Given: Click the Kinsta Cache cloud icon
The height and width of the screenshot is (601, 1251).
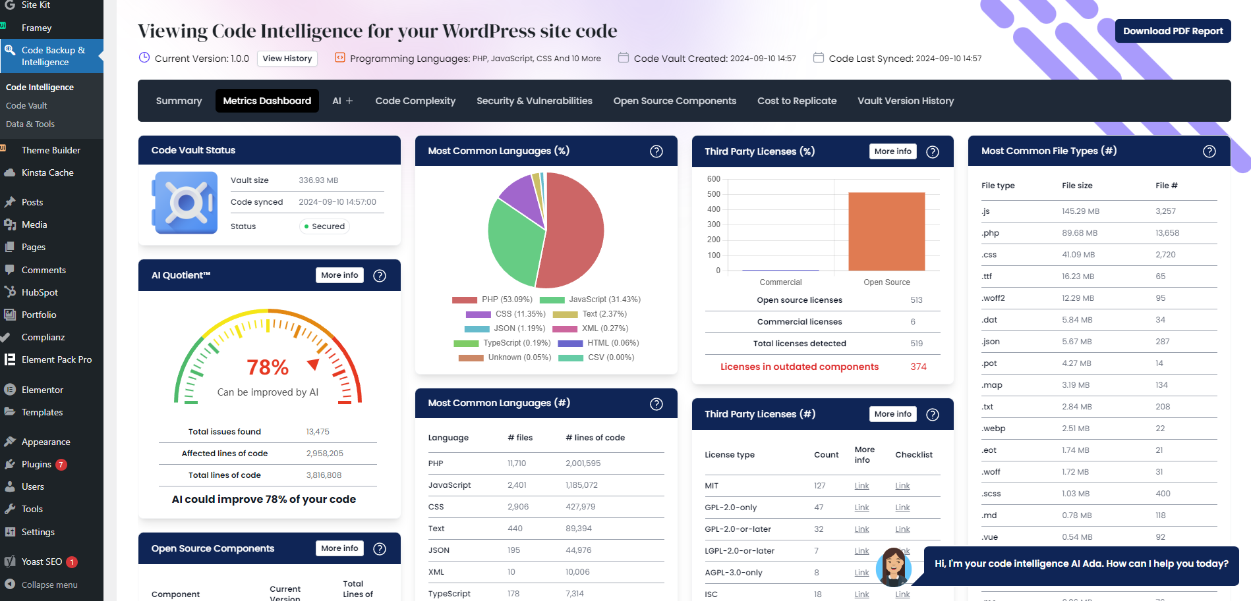Looking at the screenshot, I should [9, 172].
